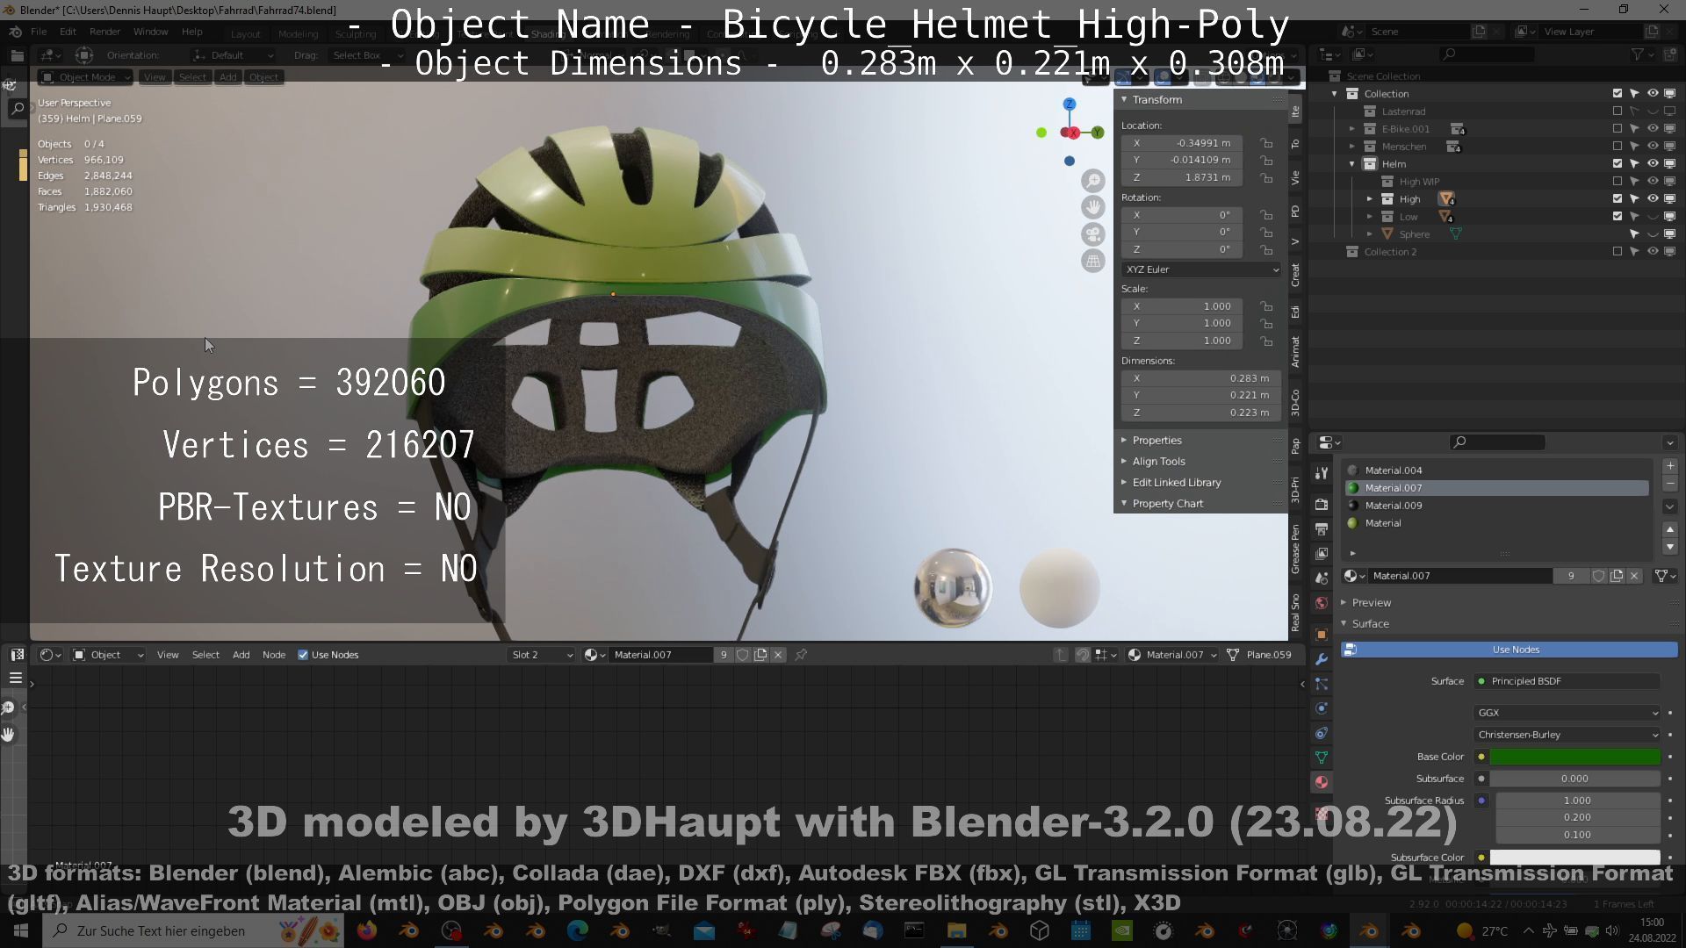The width and height of the screenshot is (1686, 948).
Task: Hide the High collection with eye icon
Action: coord(1653,198)
